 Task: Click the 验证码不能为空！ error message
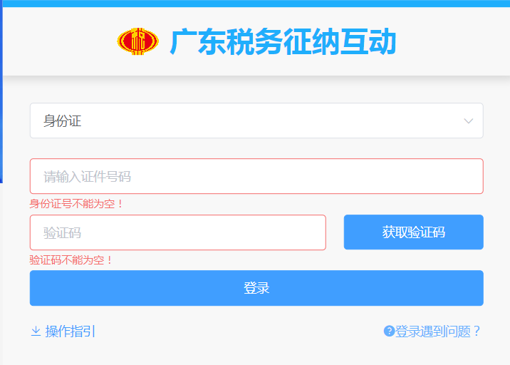[x=71, y=259]
